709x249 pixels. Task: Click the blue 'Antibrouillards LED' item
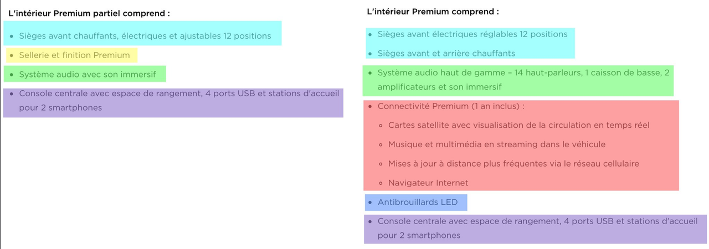(418, 203)
